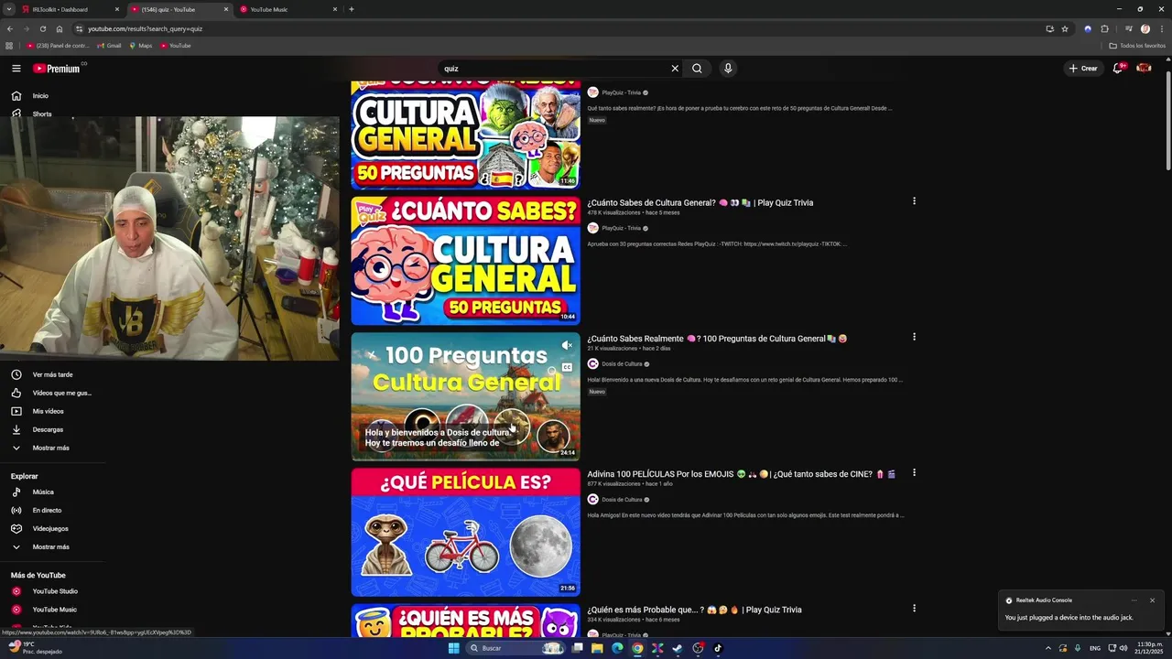1172x659 pixels.
Task: Clear the search box with the X
Action: click(x=675, y=69)
